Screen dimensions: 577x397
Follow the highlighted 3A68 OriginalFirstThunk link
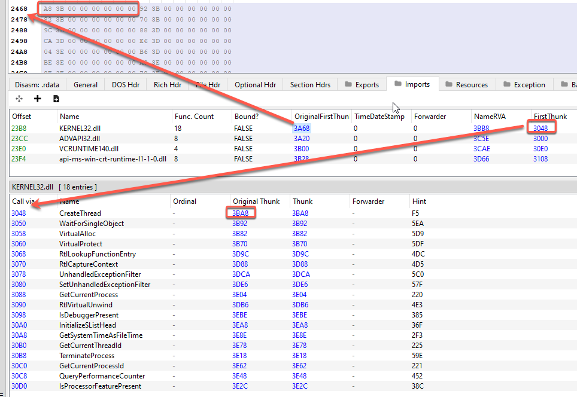click(x=300, y=128)
